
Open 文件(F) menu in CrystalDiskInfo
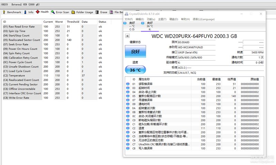point(129,19)
